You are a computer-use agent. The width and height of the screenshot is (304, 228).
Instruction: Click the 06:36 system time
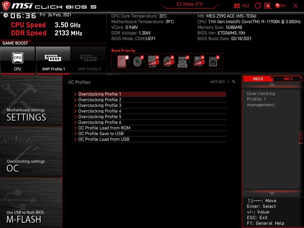click(x=23, y=16)
